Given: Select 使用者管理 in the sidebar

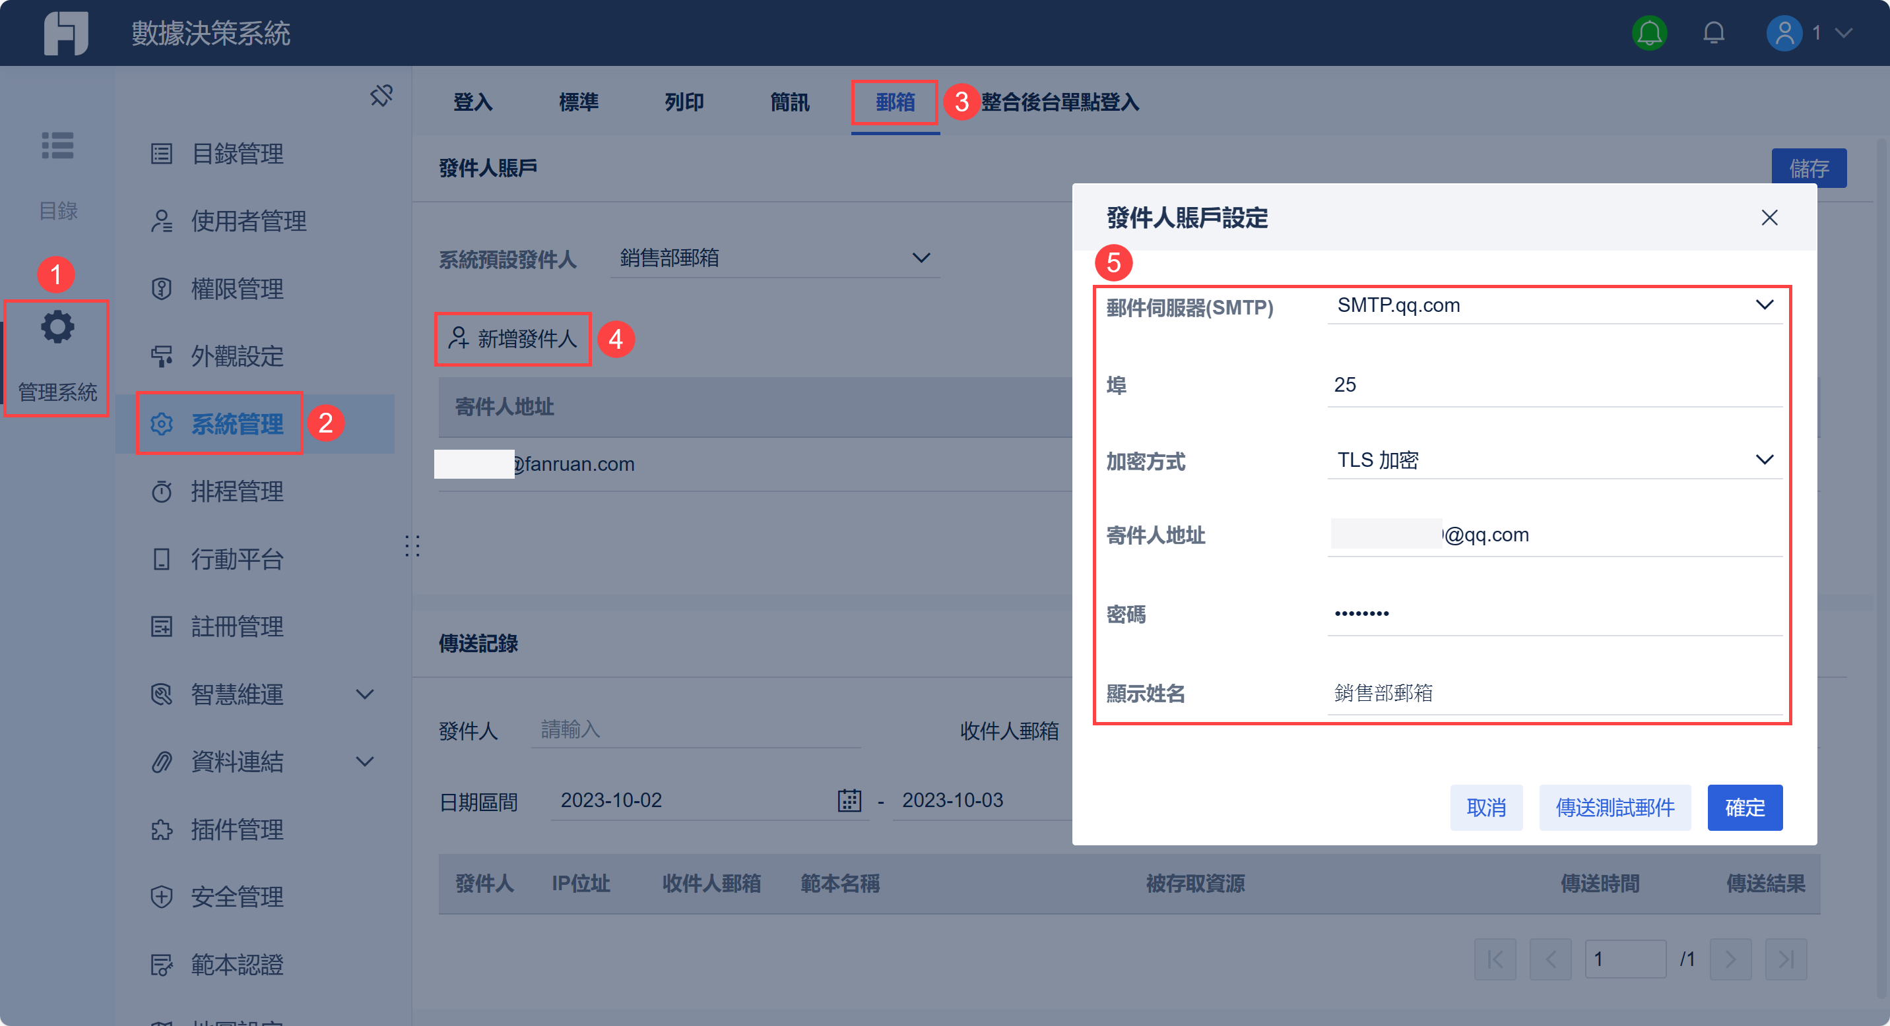Looking at the screenshot, I should 248,221.
